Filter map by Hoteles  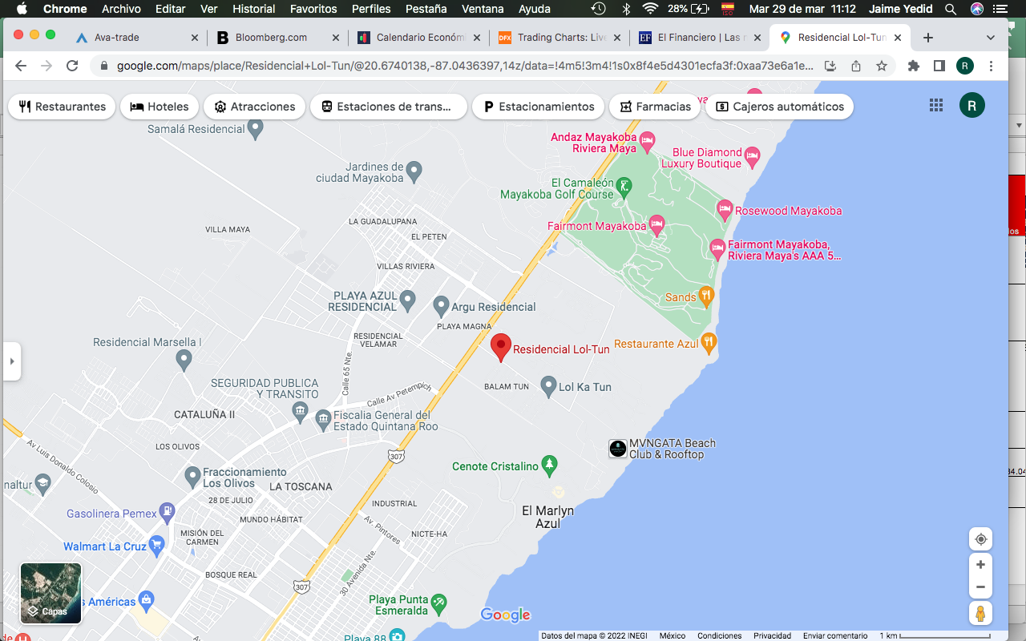(160, 107)
